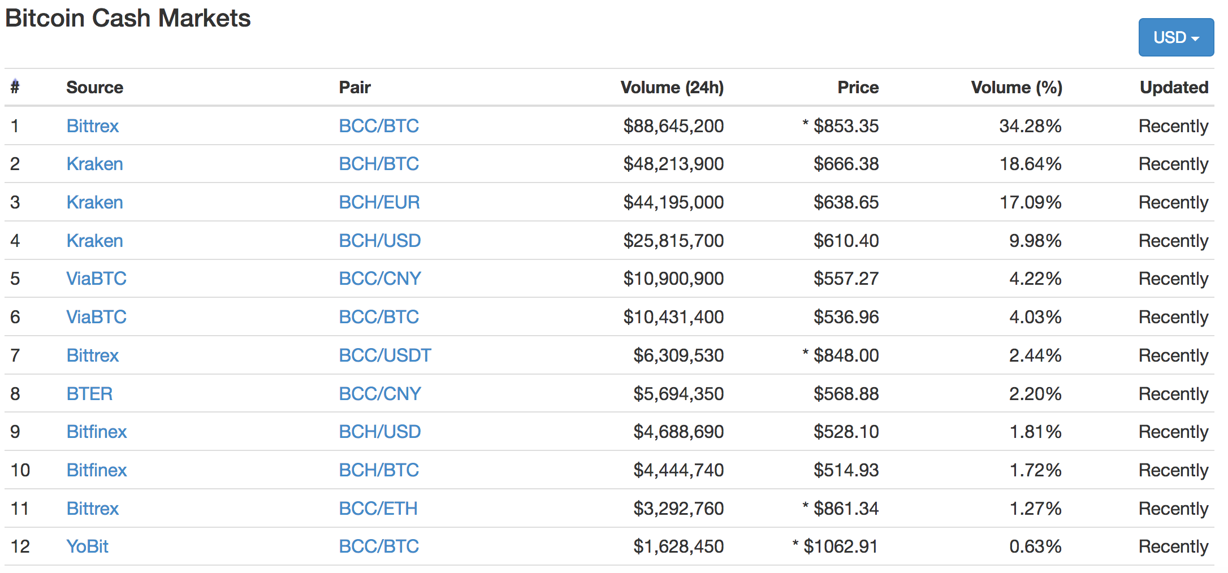Click the Price column header
1228x573 pixels.
tap(858, 87)
